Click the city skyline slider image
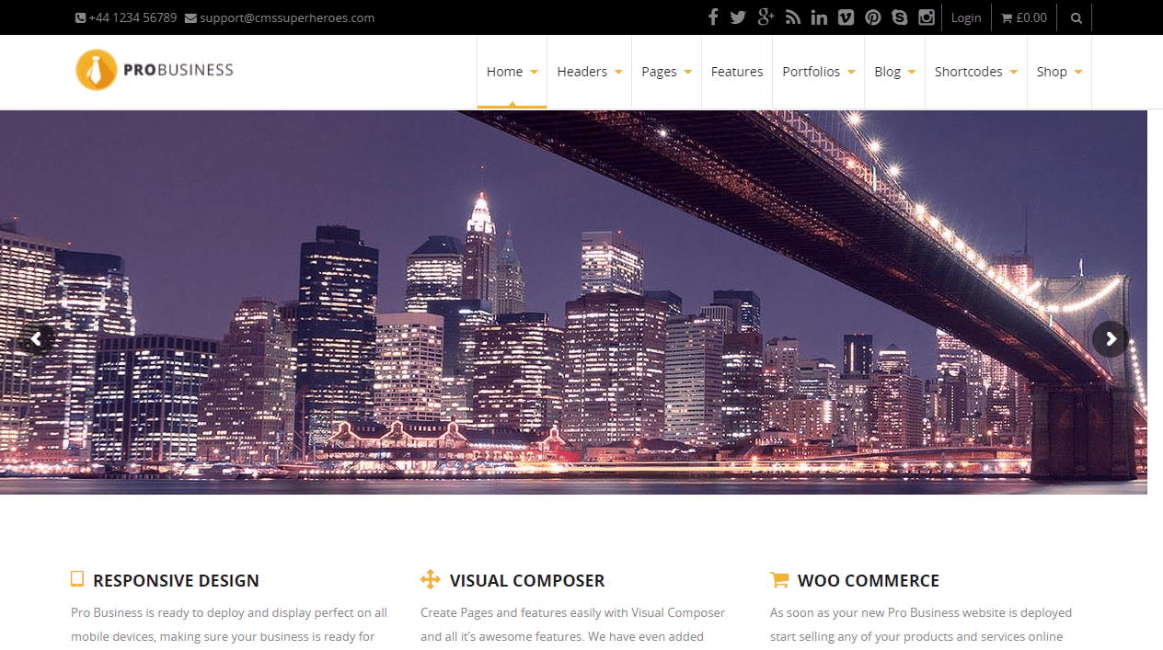 [573, 302]
